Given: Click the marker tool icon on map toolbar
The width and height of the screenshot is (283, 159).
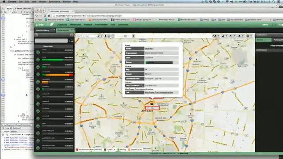Looking at the screenshot, I should (x=105, y=36).
